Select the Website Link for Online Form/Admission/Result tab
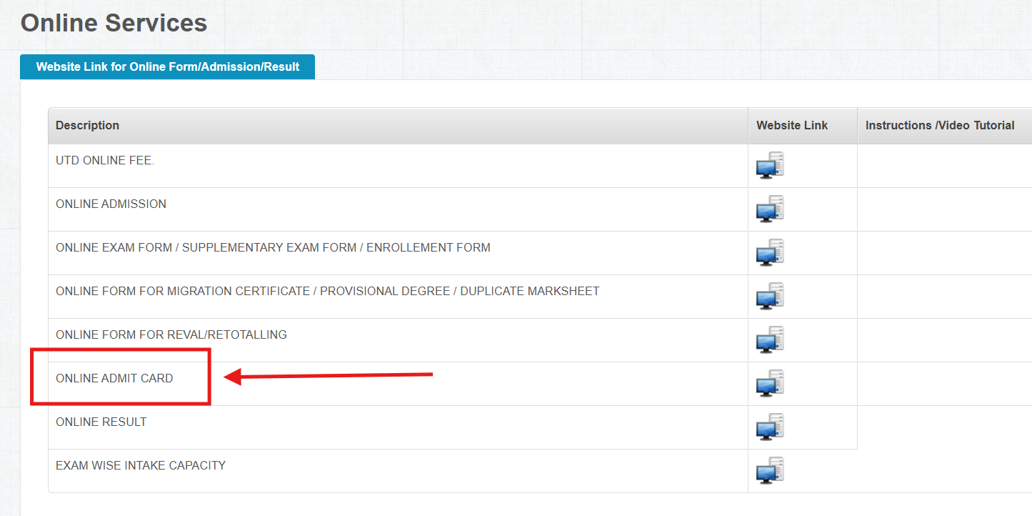 (167, 67)
